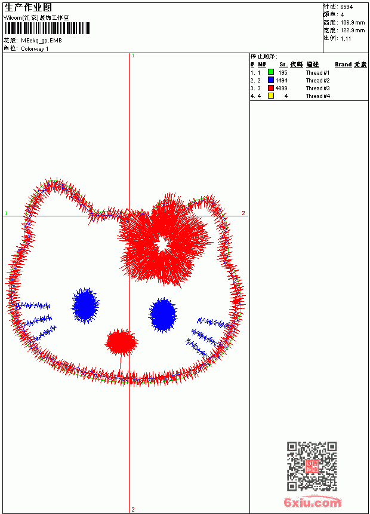Click the stitch count 6594 value
Image resolution: width=370 pixels, height=514 pixels.
point(346,7)
